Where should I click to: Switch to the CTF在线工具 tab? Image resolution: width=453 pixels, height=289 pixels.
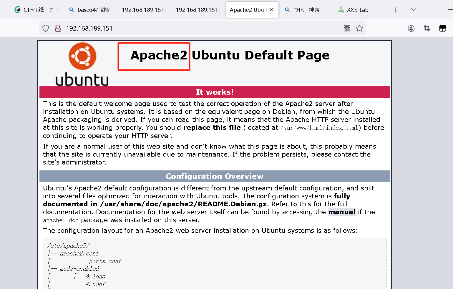[37, 10]
